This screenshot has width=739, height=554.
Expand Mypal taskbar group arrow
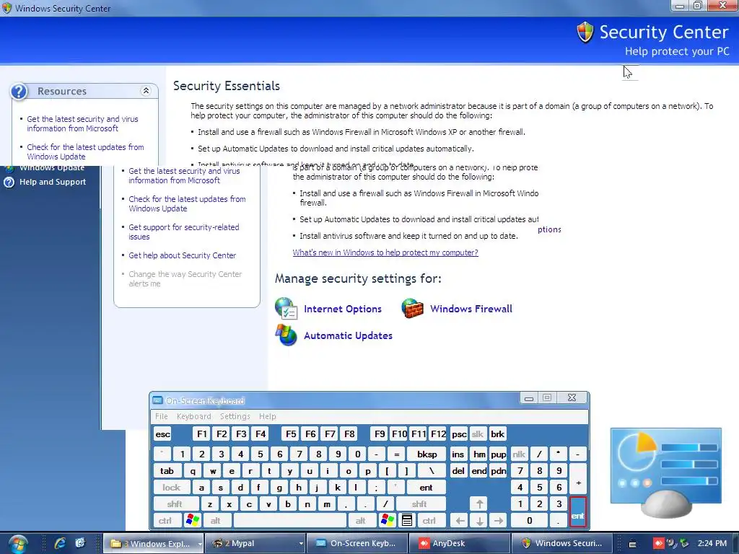click(301, 544)
